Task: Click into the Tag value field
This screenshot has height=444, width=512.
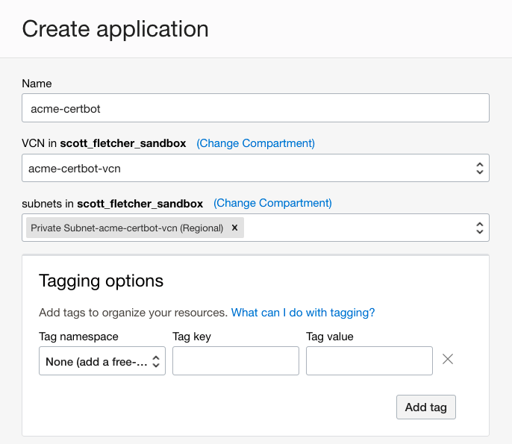Action: (369, 361)
